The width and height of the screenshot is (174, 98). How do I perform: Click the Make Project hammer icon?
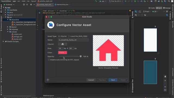[x=96, y=1]
